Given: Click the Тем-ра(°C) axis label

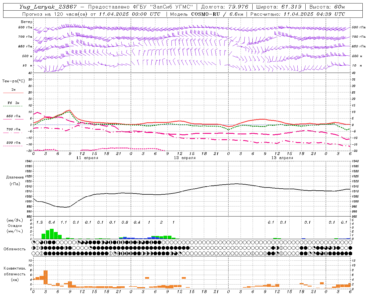Looking at the screenshot, I should point(13,81).
